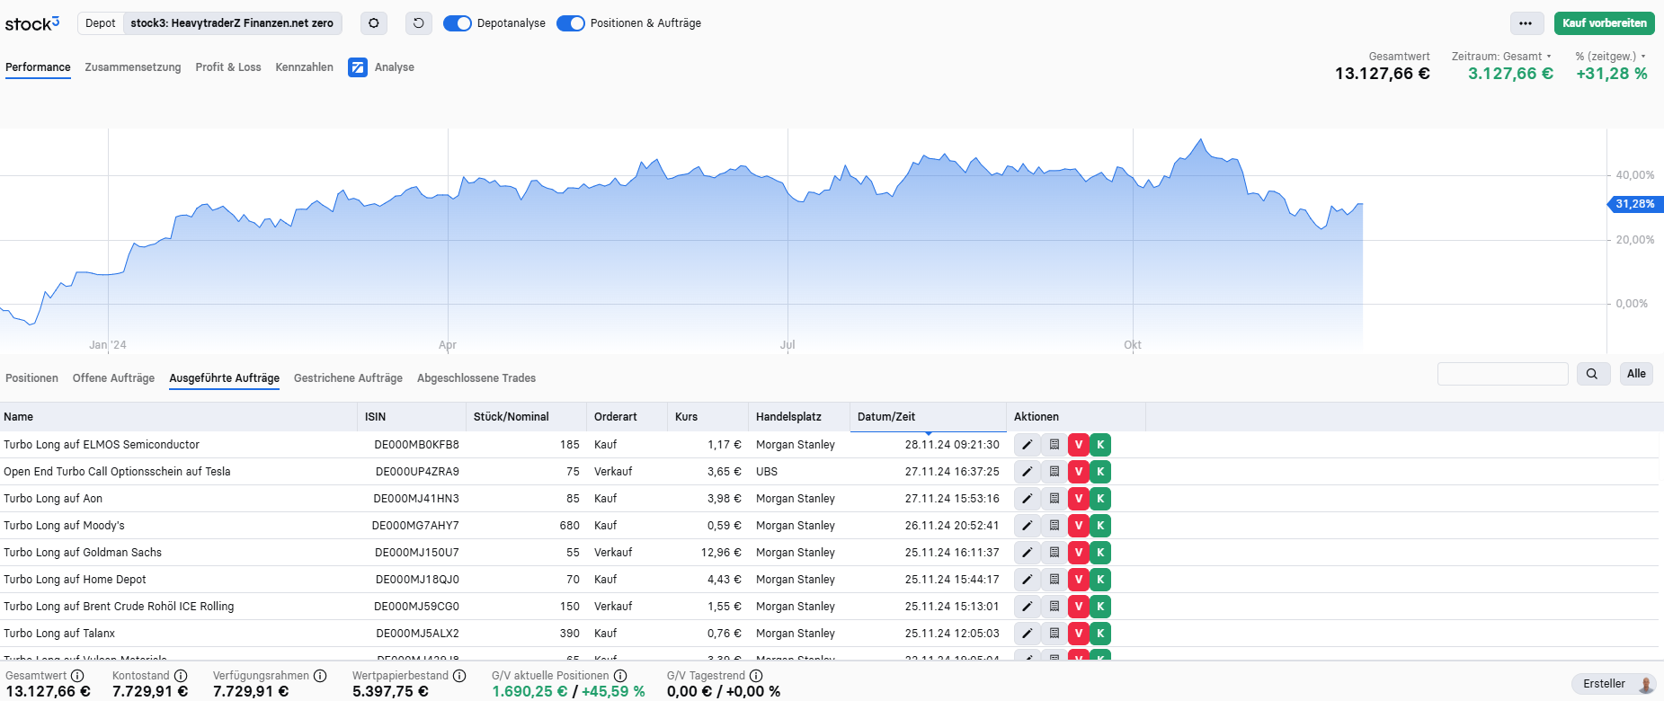
Task: Click the Handelsplatz column header
Action: point(799,417)
